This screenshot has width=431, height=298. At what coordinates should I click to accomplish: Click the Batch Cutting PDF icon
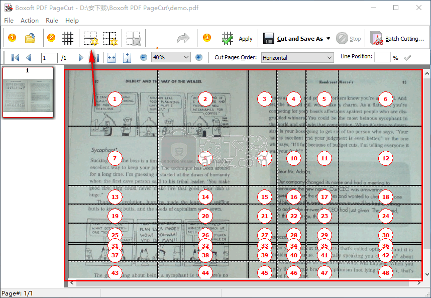tap(377, 38)
